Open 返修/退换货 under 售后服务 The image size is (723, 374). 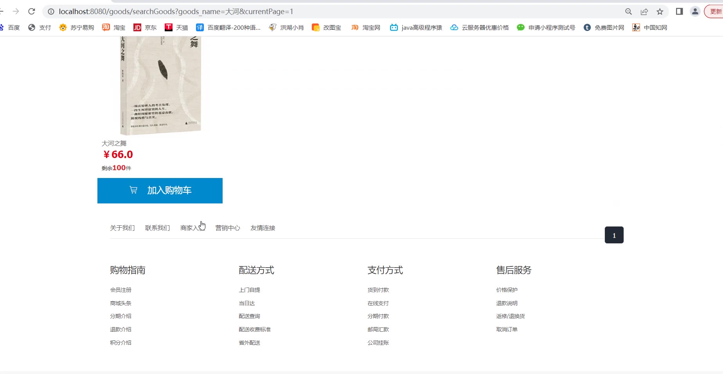tap(511, 316)
